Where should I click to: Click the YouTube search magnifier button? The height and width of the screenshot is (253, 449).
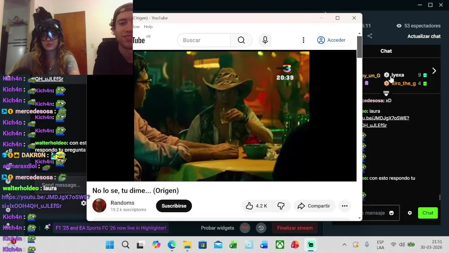pyautogui.click(x=241, y=40)
